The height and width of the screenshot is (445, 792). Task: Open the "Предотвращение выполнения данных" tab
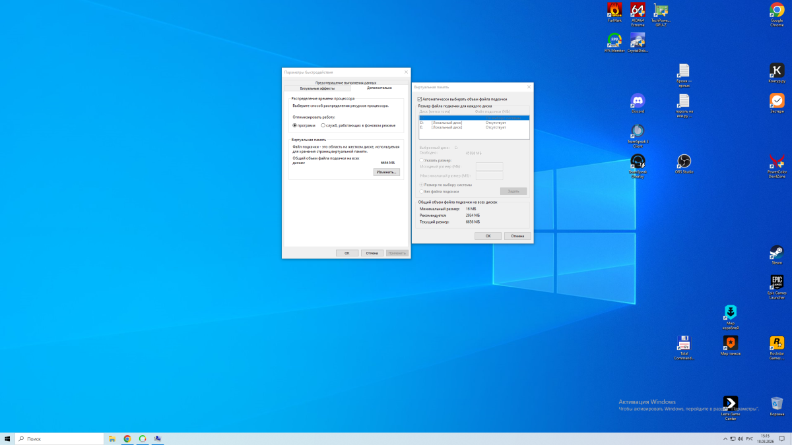(346, 82)
